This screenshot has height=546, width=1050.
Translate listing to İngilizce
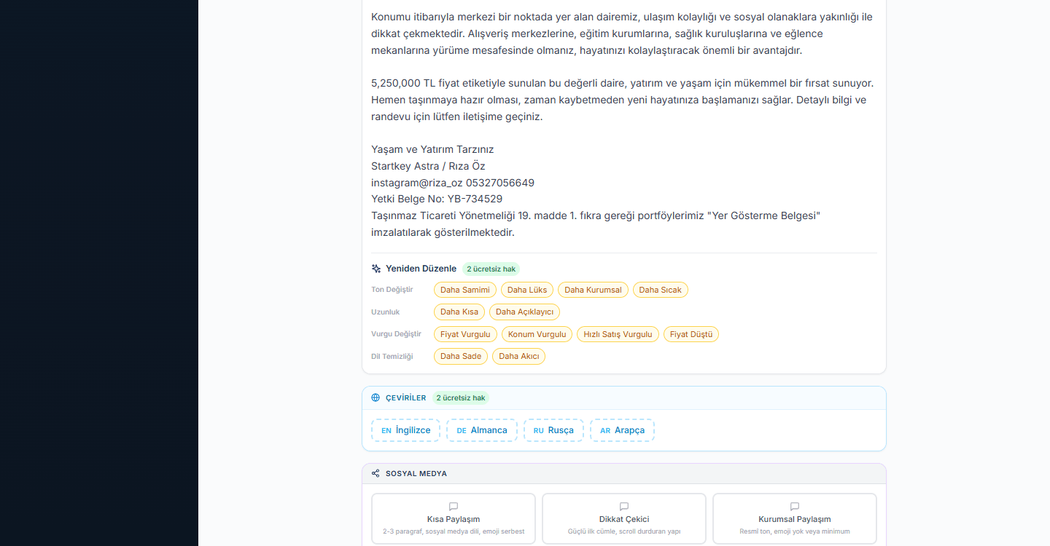405,430
